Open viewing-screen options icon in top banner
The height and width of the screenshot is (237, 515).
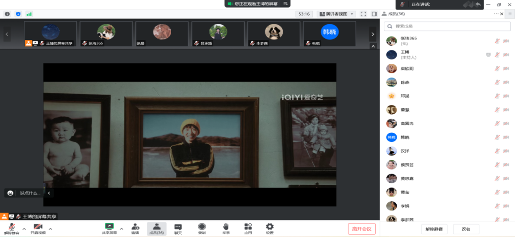click(286, 4)
